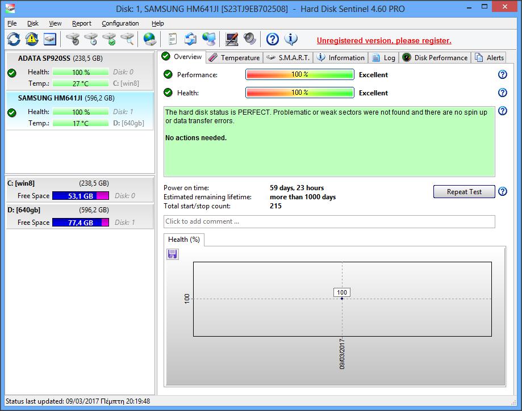Select the ADATA SP920SS disk entry
Viewport: 522px width, 411px height.
click(x=80, y=71)
